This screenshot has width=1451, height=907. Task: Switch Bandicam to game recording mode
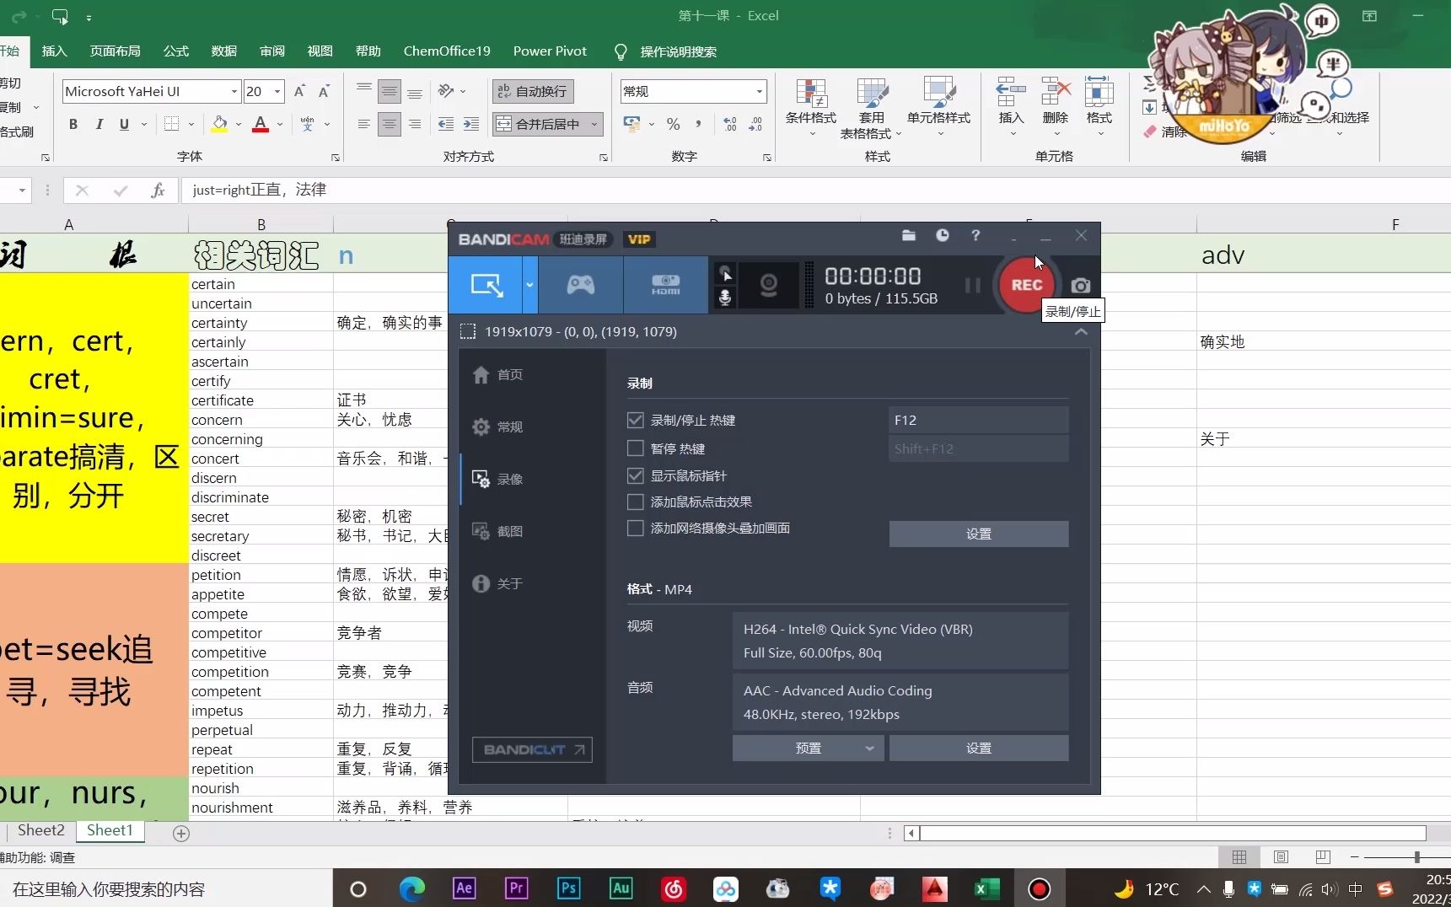click(580, 285)
